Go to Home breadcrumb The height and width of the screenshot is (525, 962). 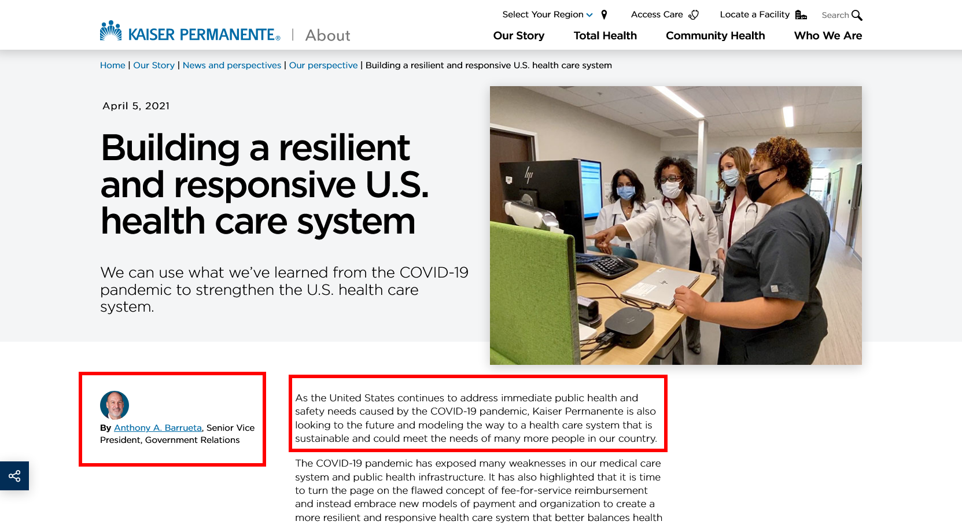[113, 65]
